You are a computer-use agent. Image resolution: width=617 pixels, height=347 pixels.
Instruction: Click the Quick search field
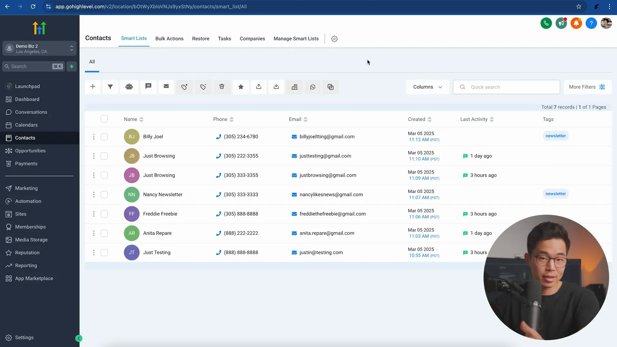pos(506,87)
